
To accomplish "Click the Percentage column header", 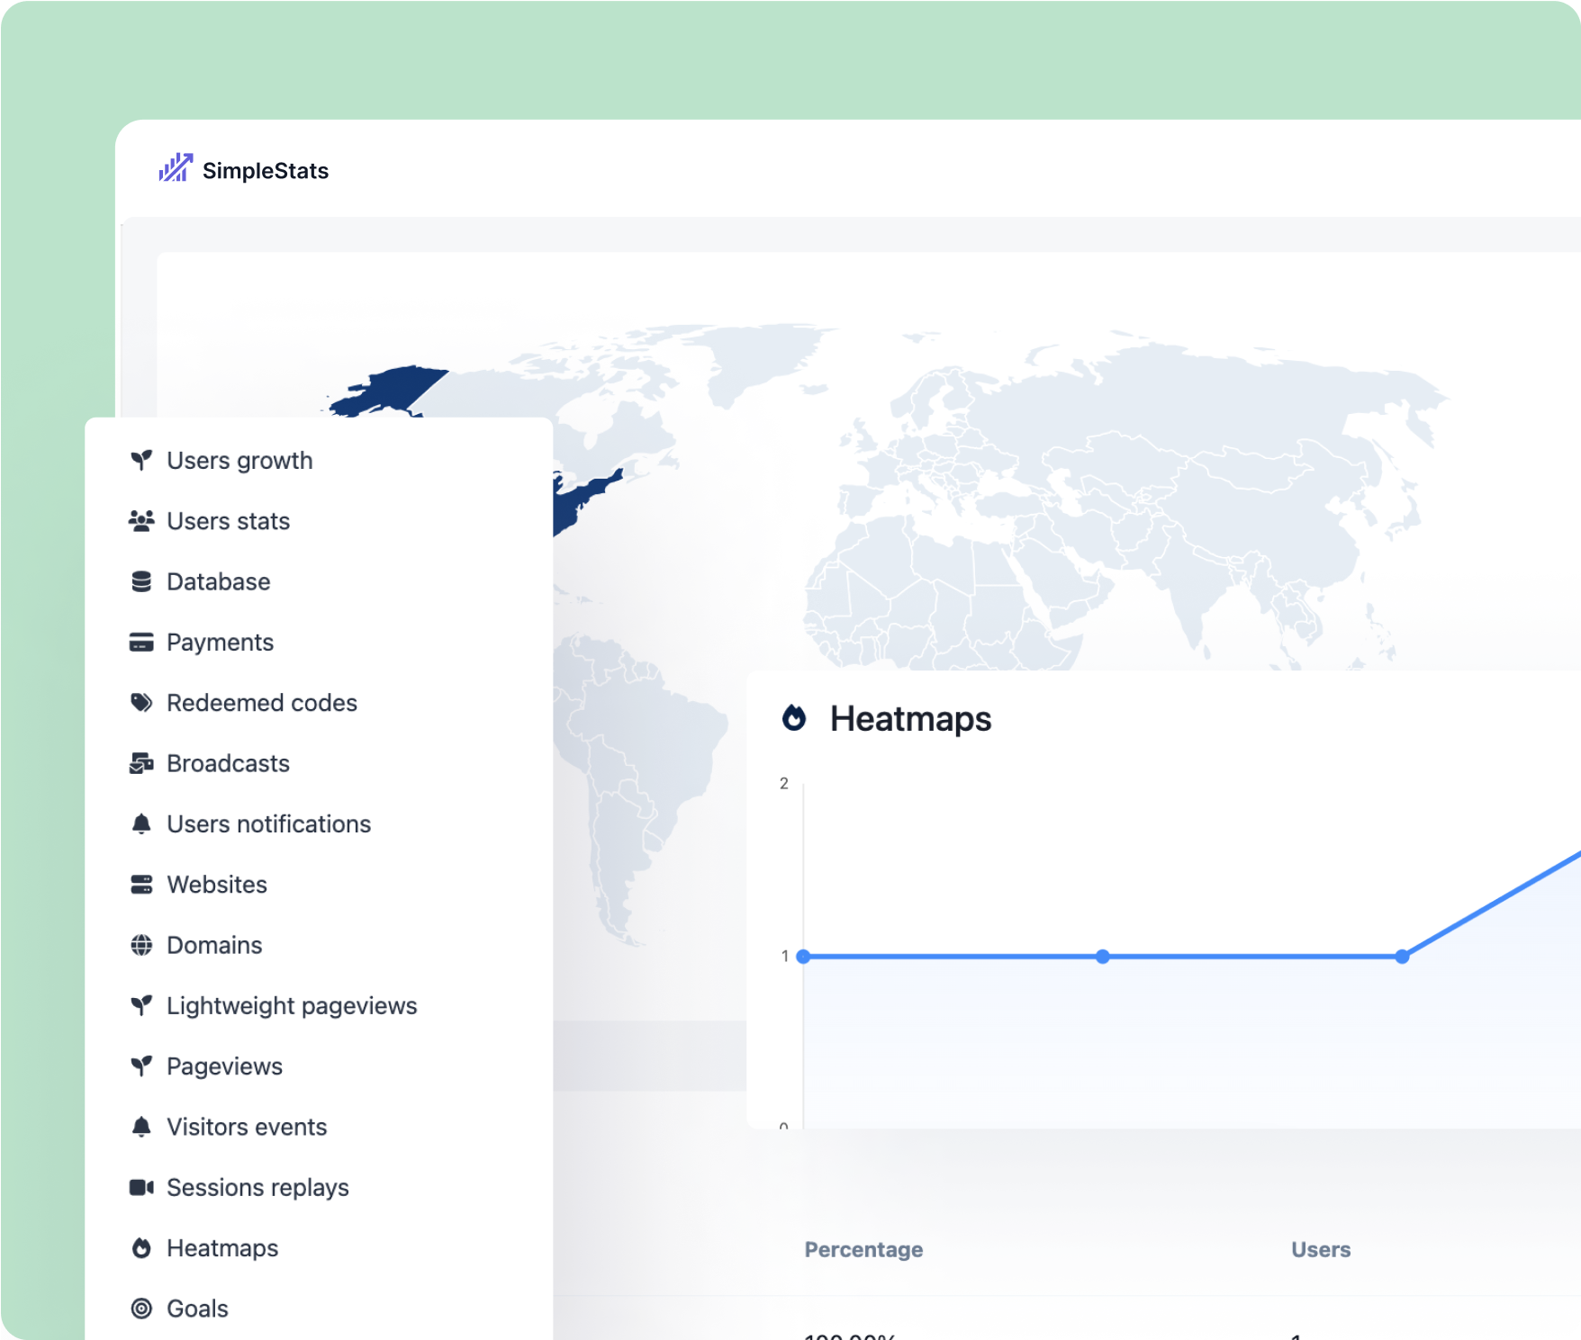I will coord(863,1250).
